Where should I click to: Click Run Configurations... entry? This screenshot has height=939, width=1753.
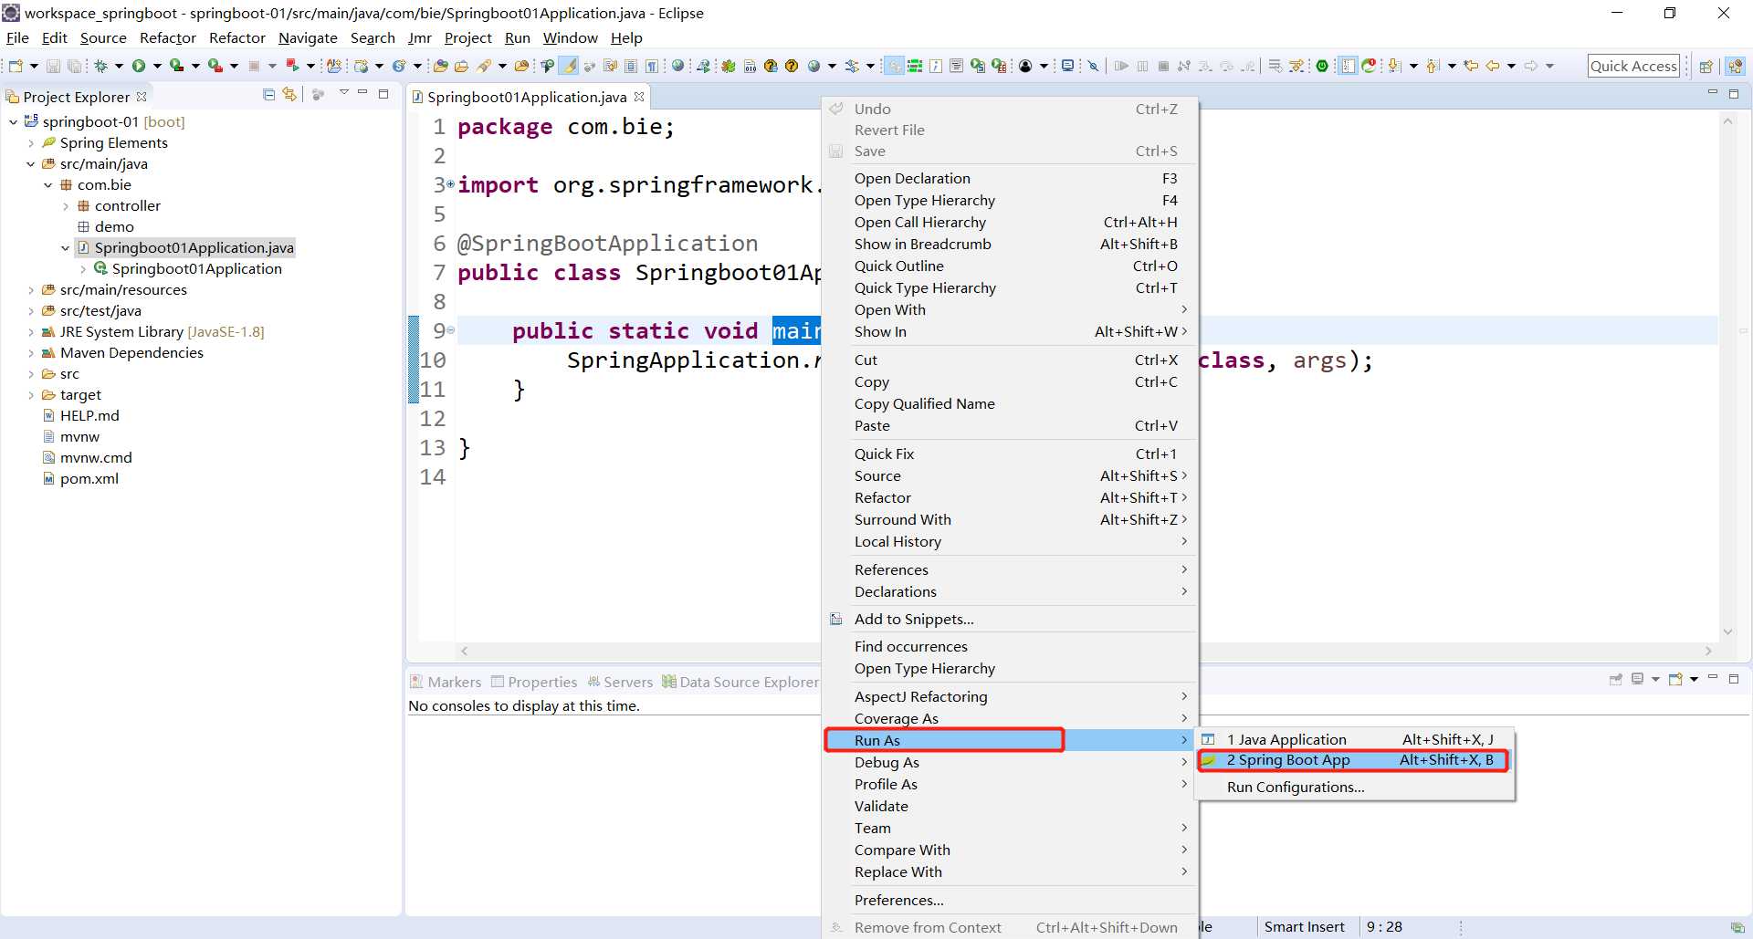coord(1295,787)
